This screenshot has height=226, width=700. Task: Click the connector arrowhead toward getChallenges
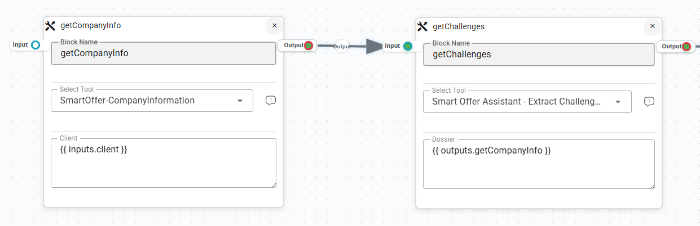374,47
